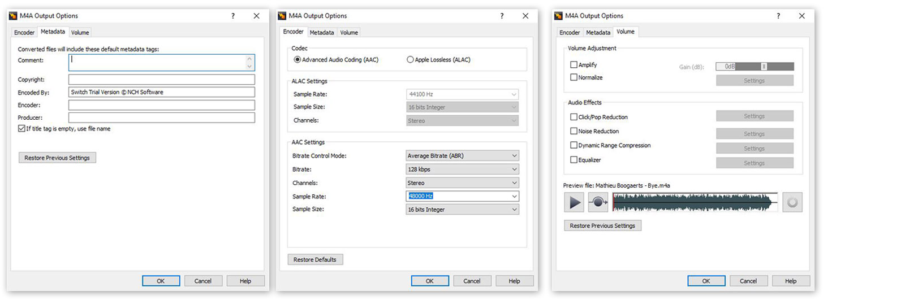The image size is (905, 300).
Task: Open Help from Encoder dialog
Action: (x=514, y=281)
